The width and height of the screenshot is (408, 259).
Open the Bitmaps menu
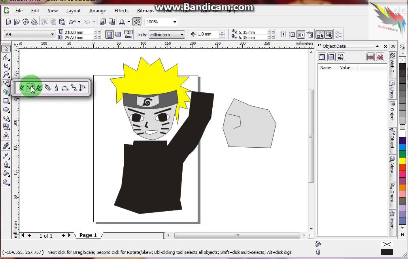click(145, 11)
